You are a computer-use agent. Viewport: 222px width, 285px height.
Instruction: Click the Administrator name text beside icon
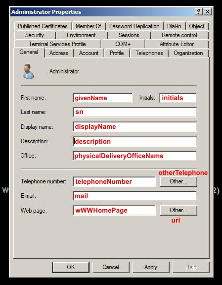click(64, 71)
